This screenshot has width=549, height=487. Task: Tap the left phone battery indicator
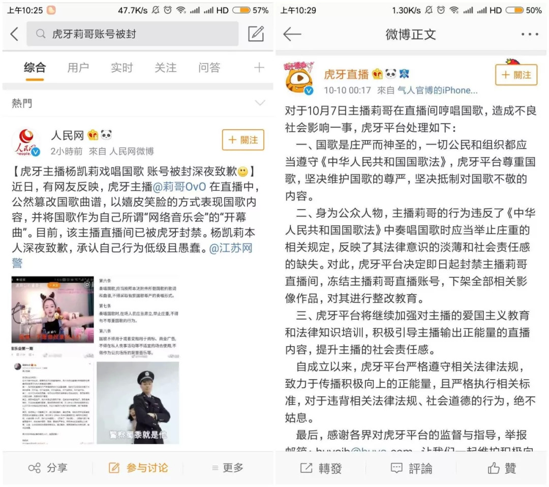pos(241,10)
